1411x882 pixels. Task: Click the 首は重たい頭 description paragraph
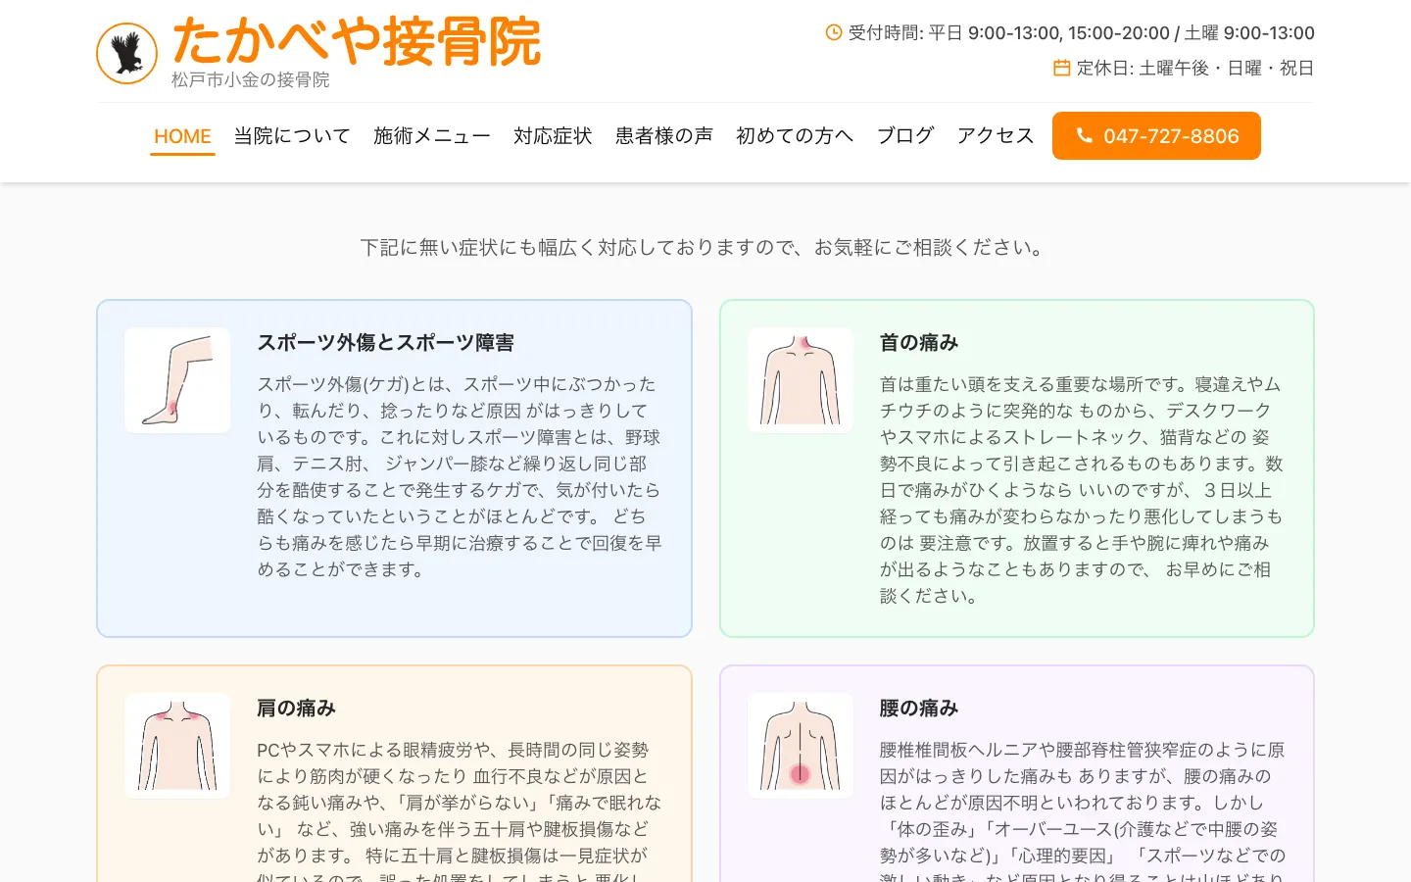pos(1083,490)
